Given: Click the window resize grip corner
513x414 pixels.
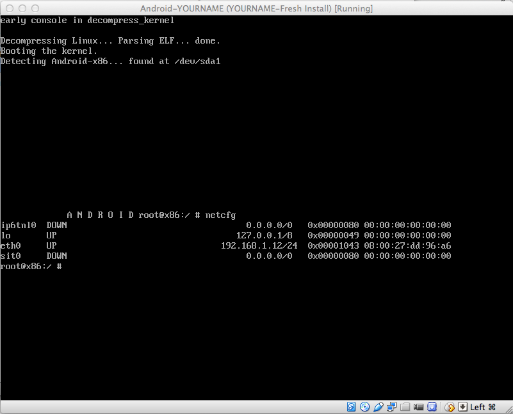Looking at the screenshot, I should point(509,410).
